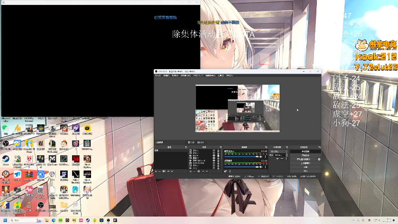This screenshot has height=224, width=398.
Task: Adjust the Desktop Audio volume slider
Action: tap(241, 167)
